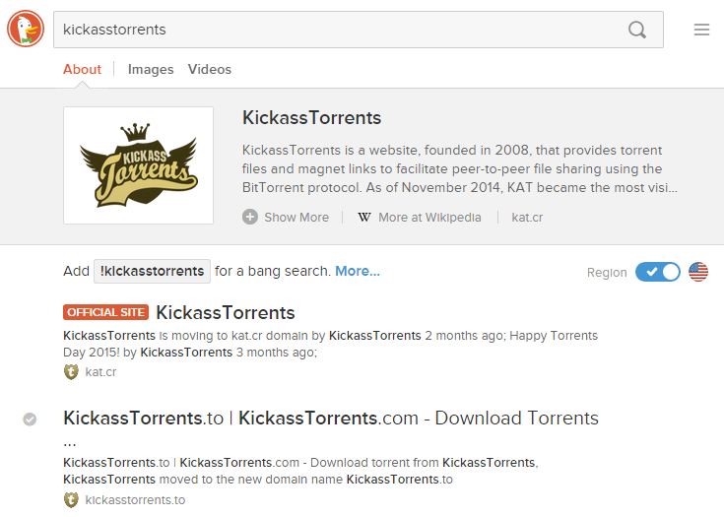Image resolution: width=724 pixels, height=517 pixels.
Task: Click the 'moved to the new domain name' snippet
Action: click(x=300, y=471)
